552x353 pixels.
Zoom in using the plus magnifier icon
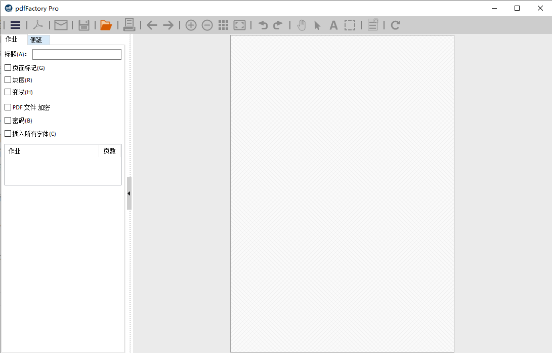[191, 25]
